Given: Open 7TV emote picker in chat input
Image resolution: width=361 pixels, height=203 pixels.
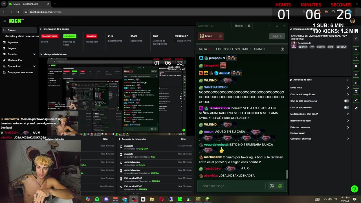Looking at the screenshot, I should (x=272, y=186).
